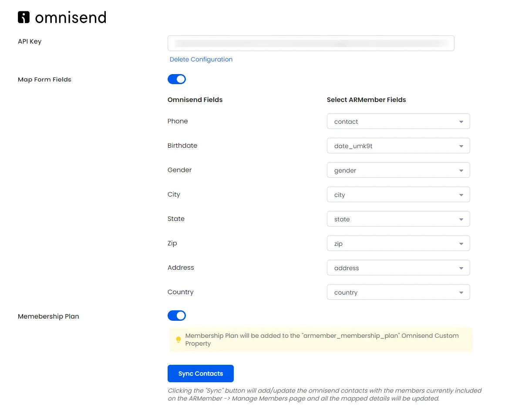Focus the API Key input field
The image size is (515, 411).
click(311, 43)
